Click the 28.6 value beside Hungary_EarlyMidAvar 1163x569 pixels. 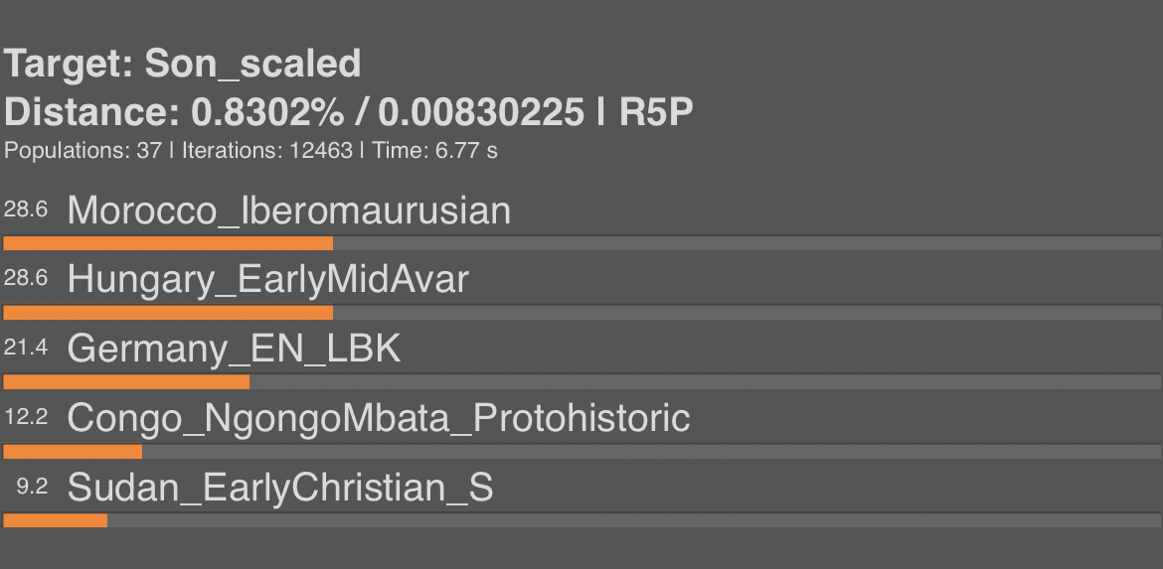pyautogui.click(x=26, y=278)
